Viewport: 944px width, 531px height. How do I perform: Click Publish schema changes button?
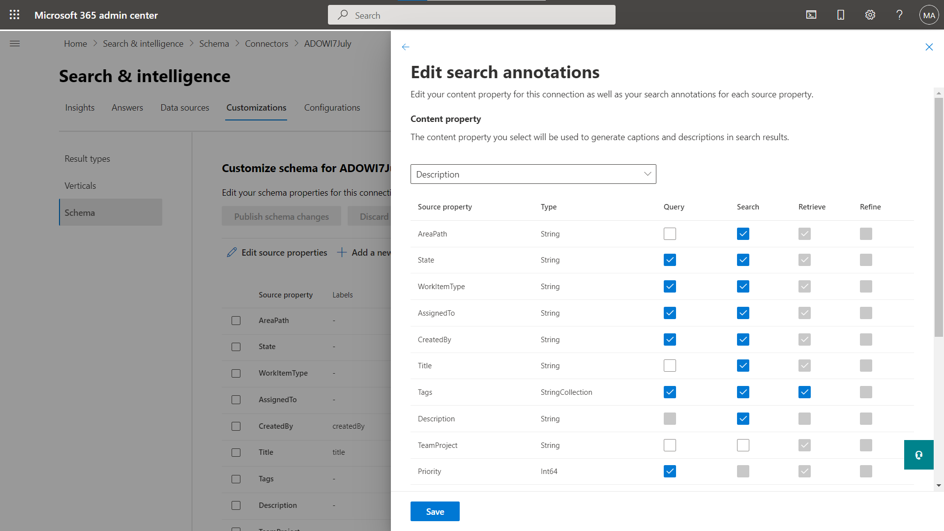click(x=281, y=216)
